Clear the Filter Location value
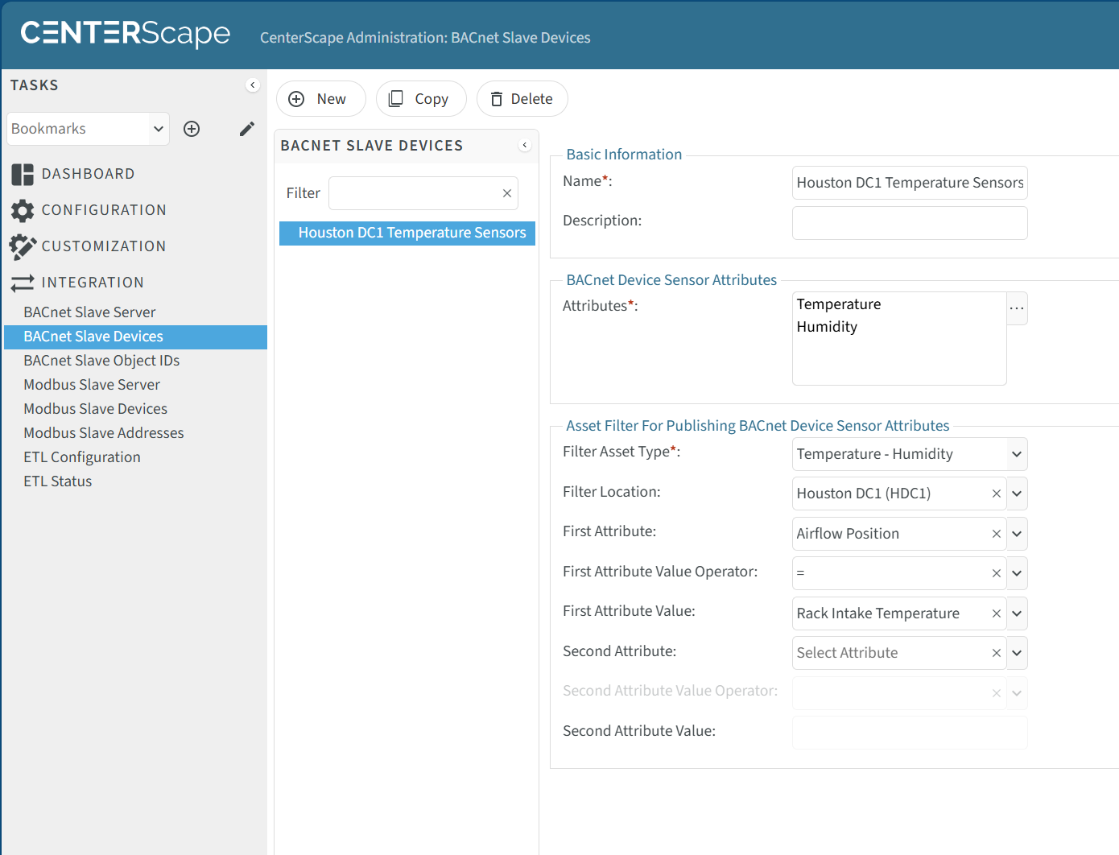 click(x=997, y=494)
